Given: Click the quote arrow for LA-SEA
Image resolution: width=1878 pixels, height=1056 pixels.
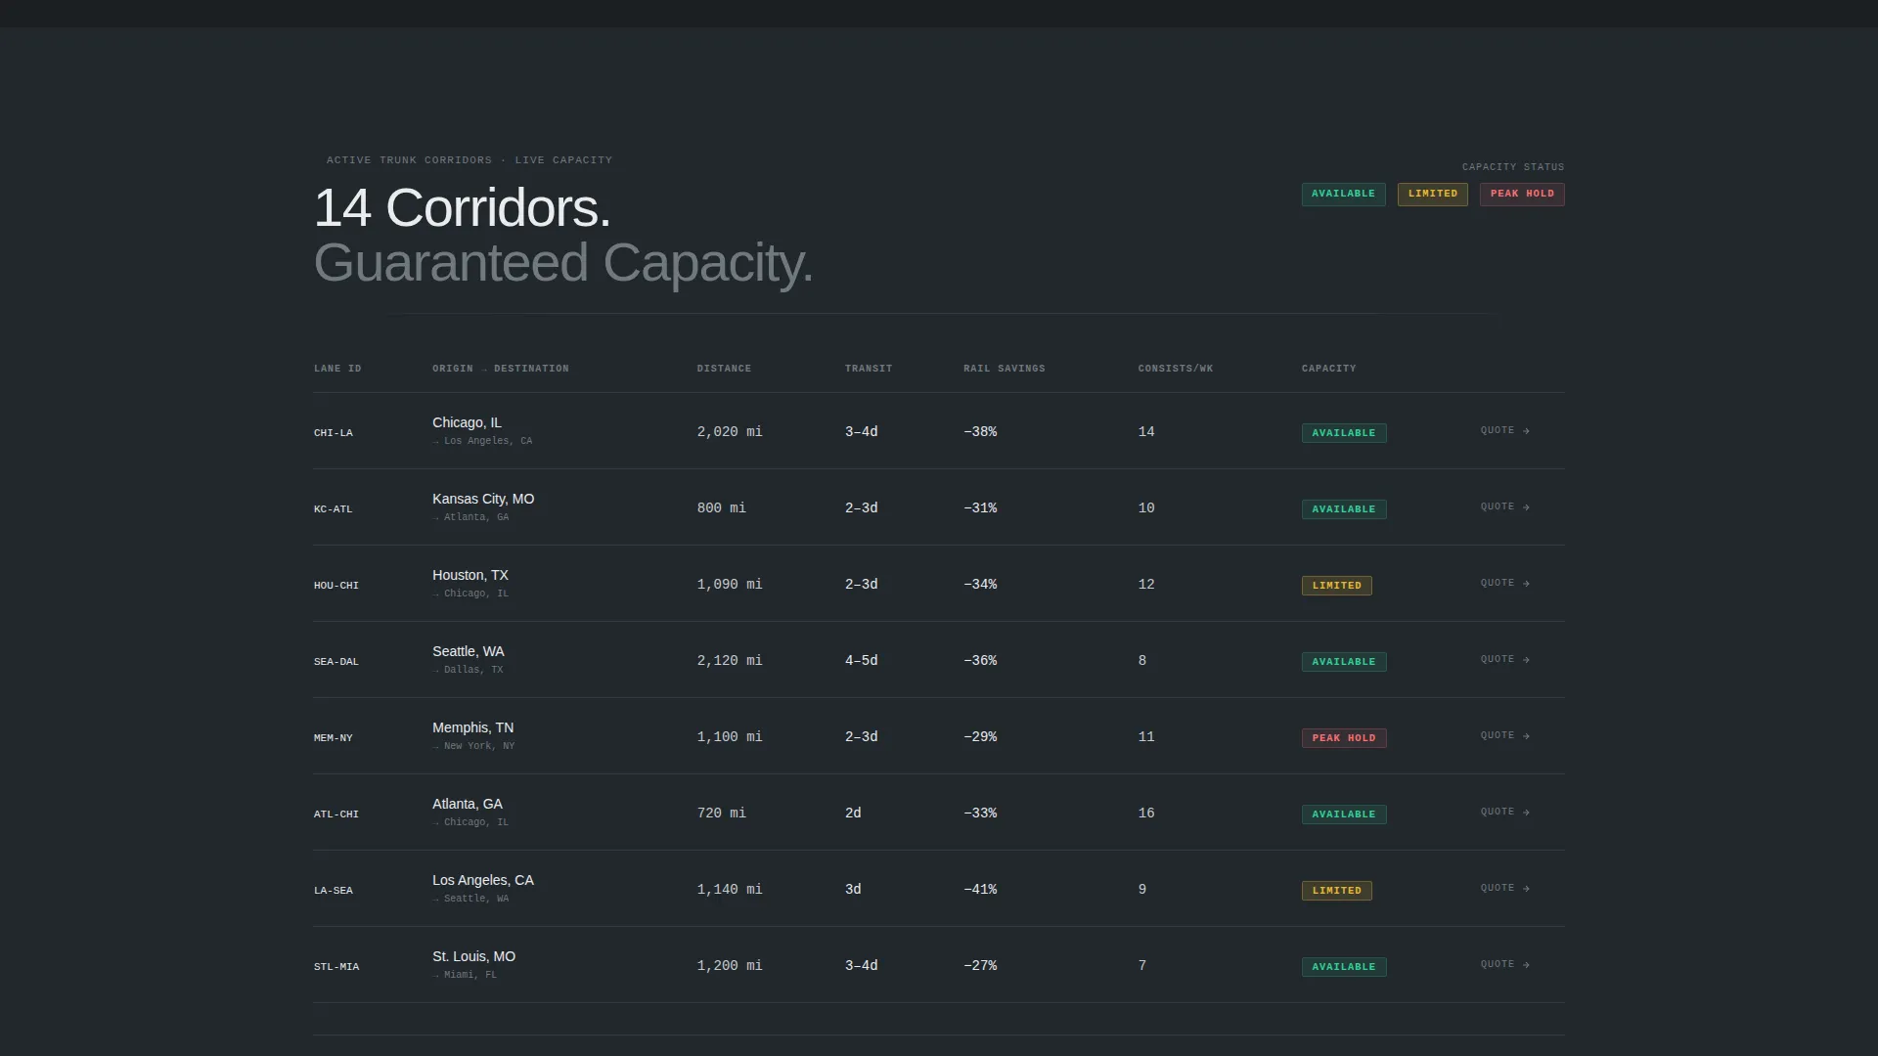Looking at the screenshot, I should pyautogui.click(x=1504, y=888).
